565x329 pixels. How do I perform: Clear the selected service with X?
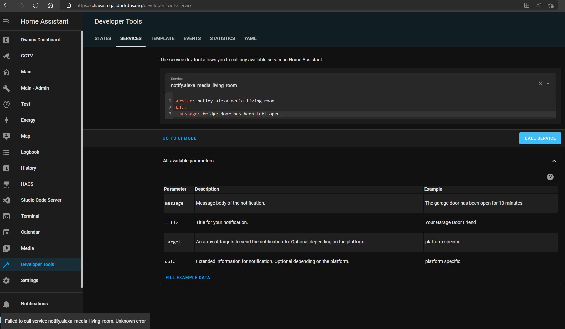[540, 84]
